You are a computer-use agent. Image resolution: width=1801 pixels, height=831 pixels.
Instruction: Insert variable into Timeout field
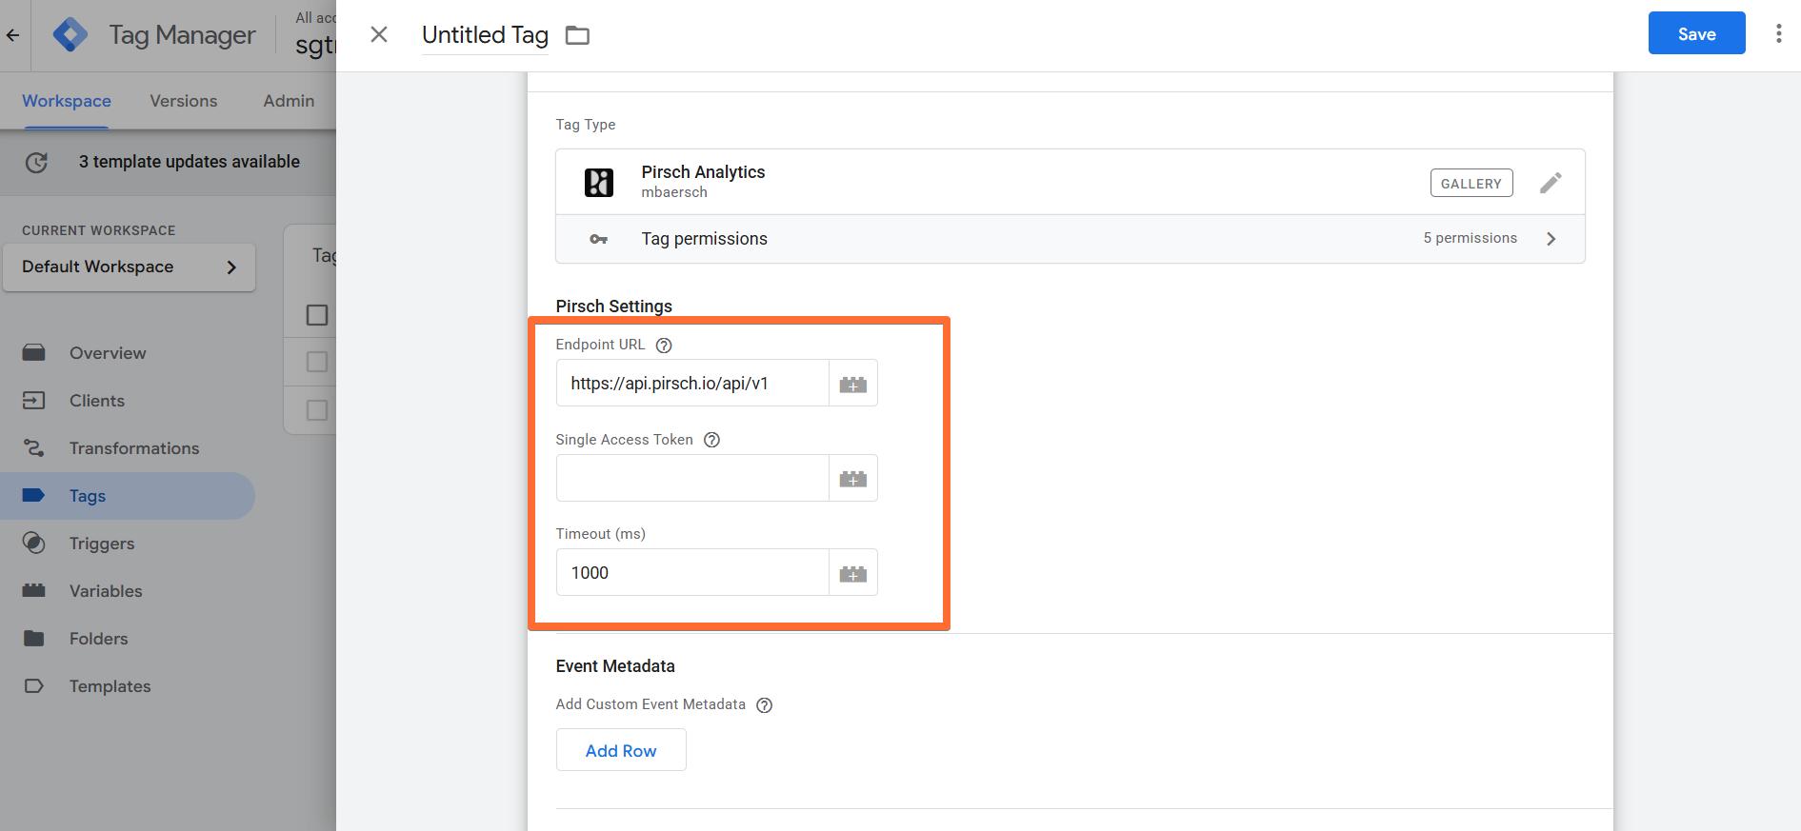pyautogui.click(x=852, y=573)
